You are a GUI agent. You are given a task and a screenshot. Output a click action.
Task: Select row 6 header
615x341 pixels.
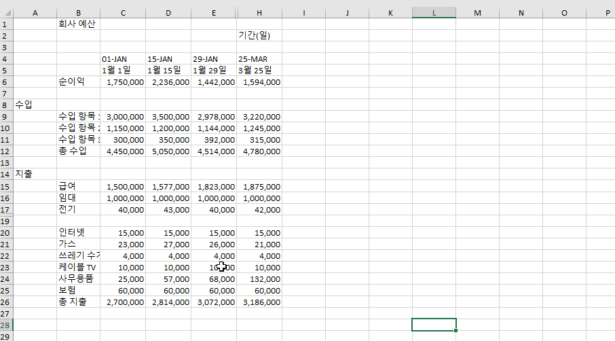coord(6,82)
